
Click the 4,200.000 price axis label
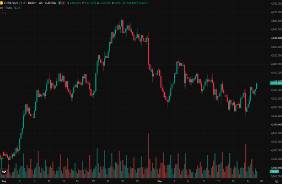[276, 125]
